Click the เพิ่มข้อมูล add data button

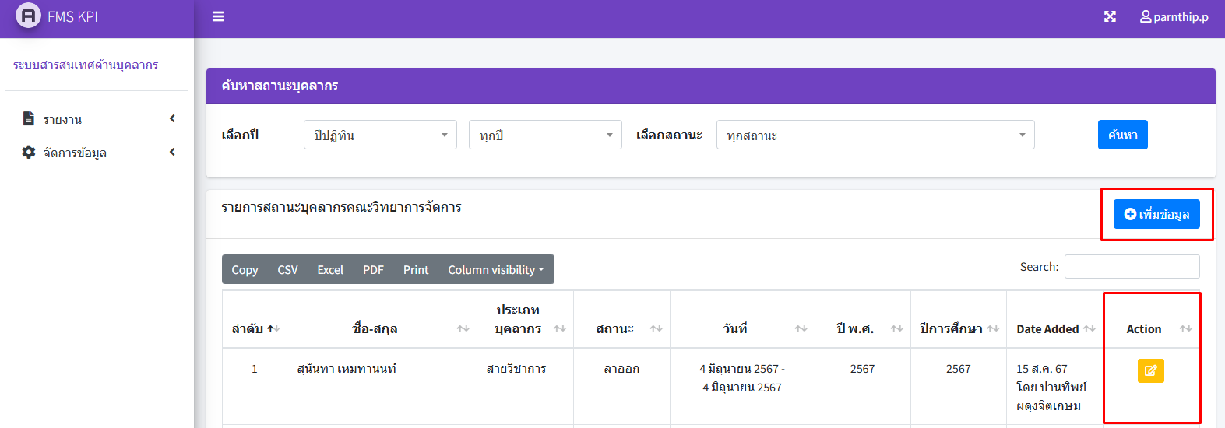pos(1156,214)
